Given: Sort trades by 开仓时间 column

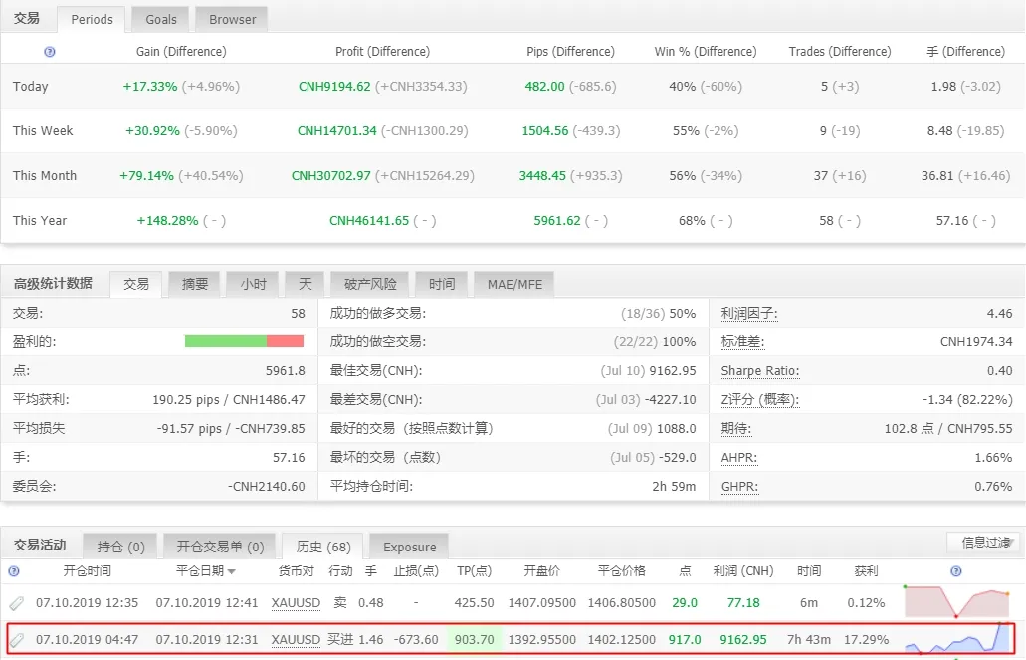Looking at the screenshot, I should 87,571.
